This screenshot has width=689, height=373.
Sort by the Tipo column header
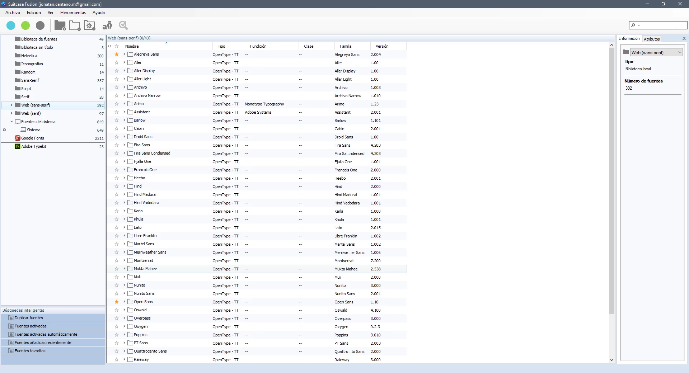click(229, 46)
